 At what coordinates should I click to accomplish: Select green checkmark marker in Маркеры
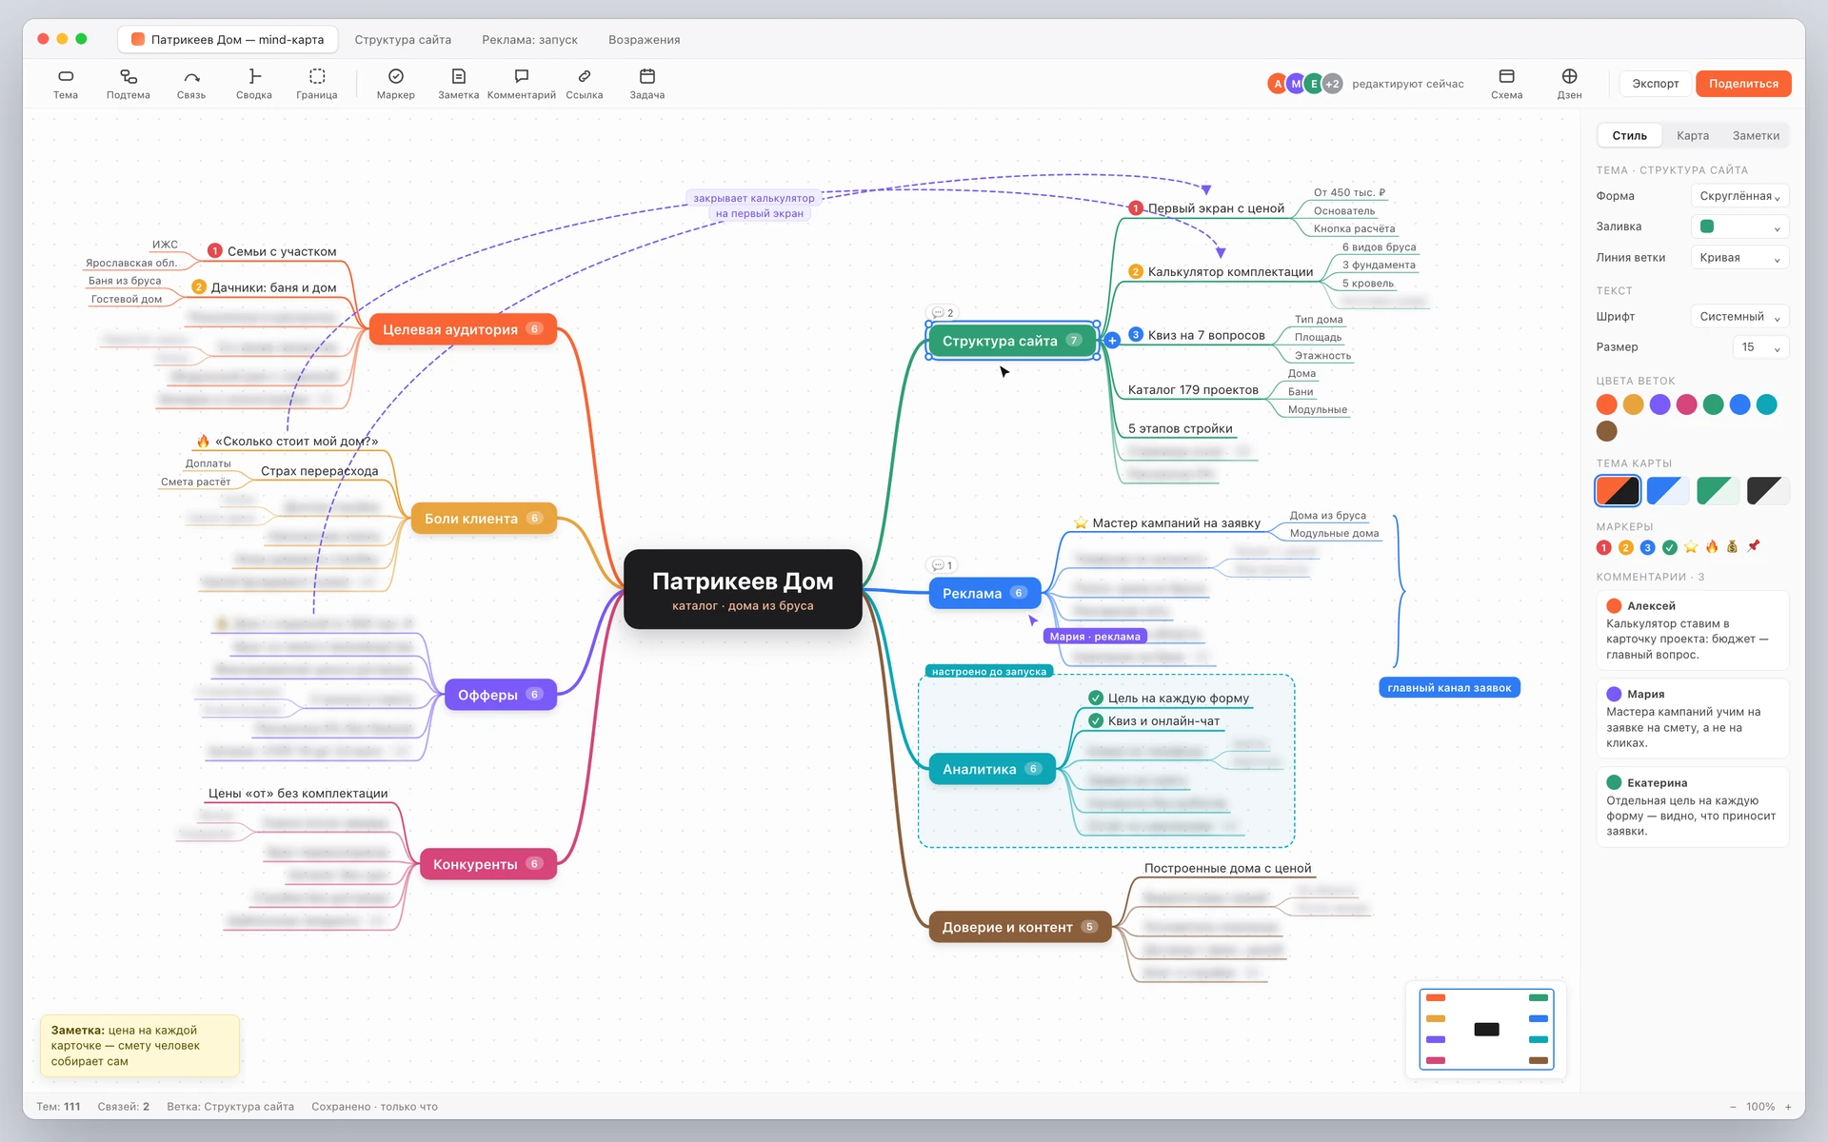coord(1670,547)
